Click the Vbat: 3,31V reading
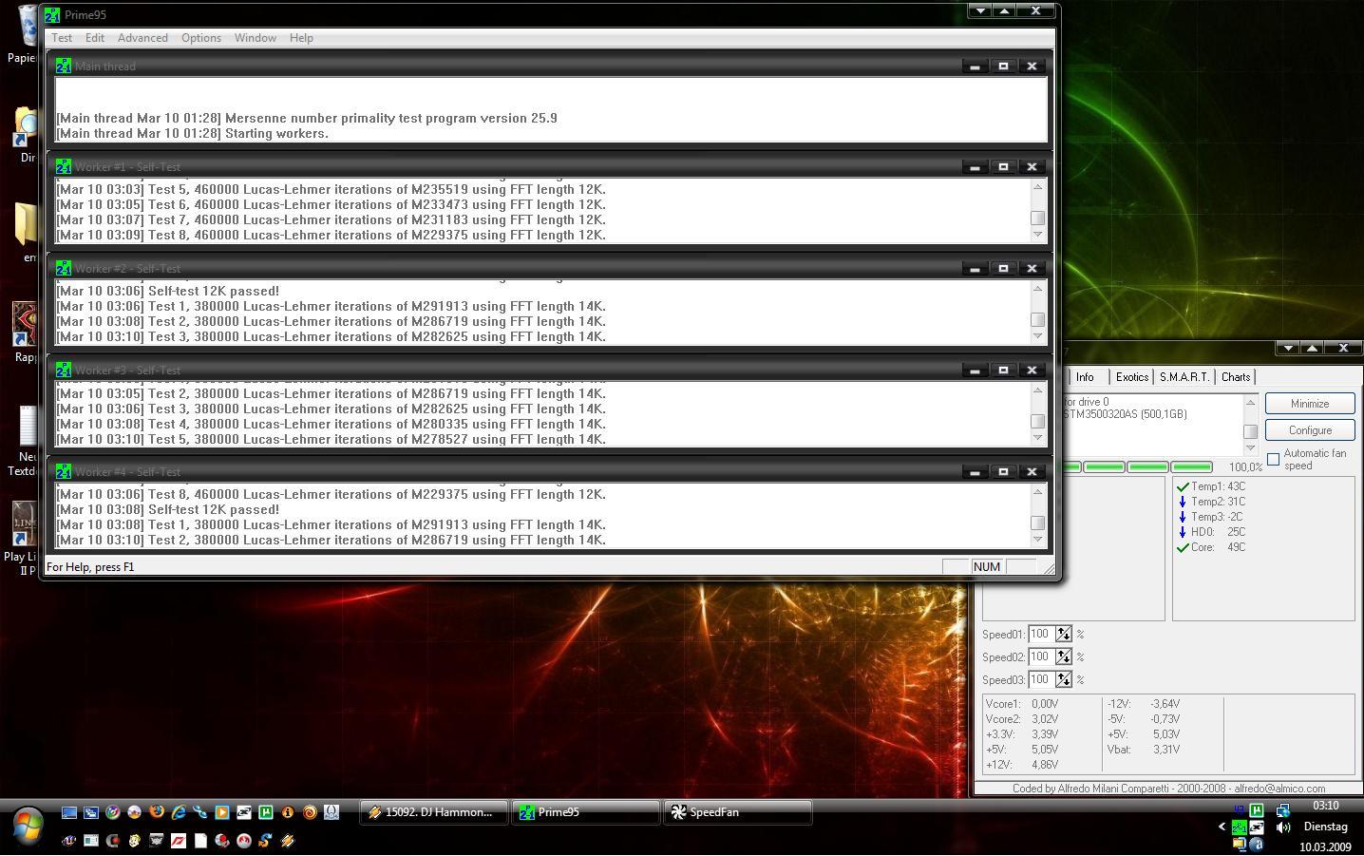1364x856 pixels. pyautogui.click(x=1144, y=750)
